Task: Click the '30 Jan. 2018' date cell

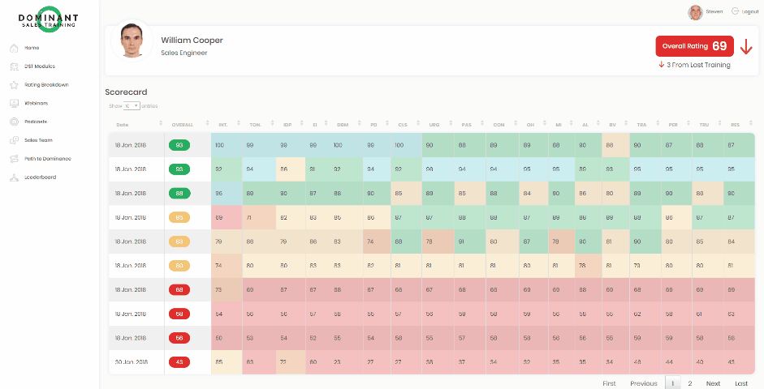Action: [x=137, y=361]
